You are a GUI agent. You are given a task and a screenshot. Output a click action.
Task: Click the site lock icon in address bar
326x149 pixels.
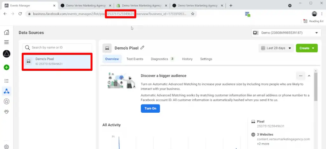[29, 14]
